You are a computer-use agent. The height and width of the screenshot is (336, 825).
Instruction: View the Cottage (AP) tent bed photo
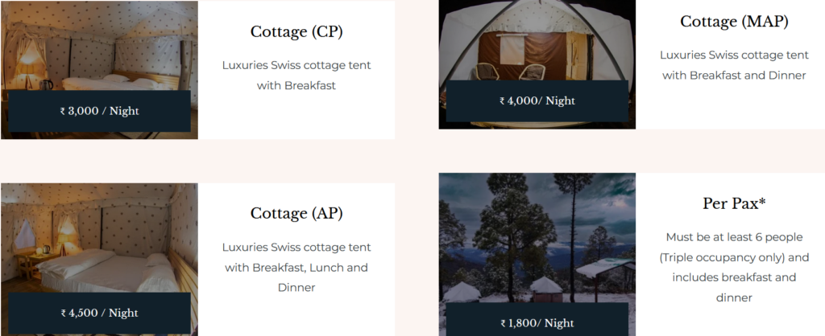(x=99, y=241)
